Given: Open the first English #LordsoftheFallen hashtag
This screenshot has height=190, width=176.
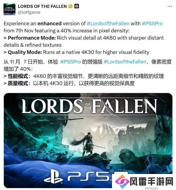Looking at the screenshot, I should (108, 23).
